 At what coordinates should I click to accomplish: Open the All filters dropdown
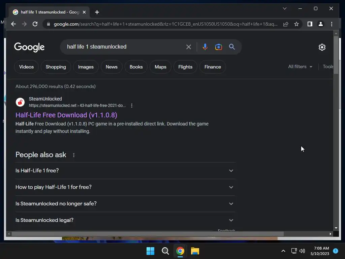click(x=300, y=66)
